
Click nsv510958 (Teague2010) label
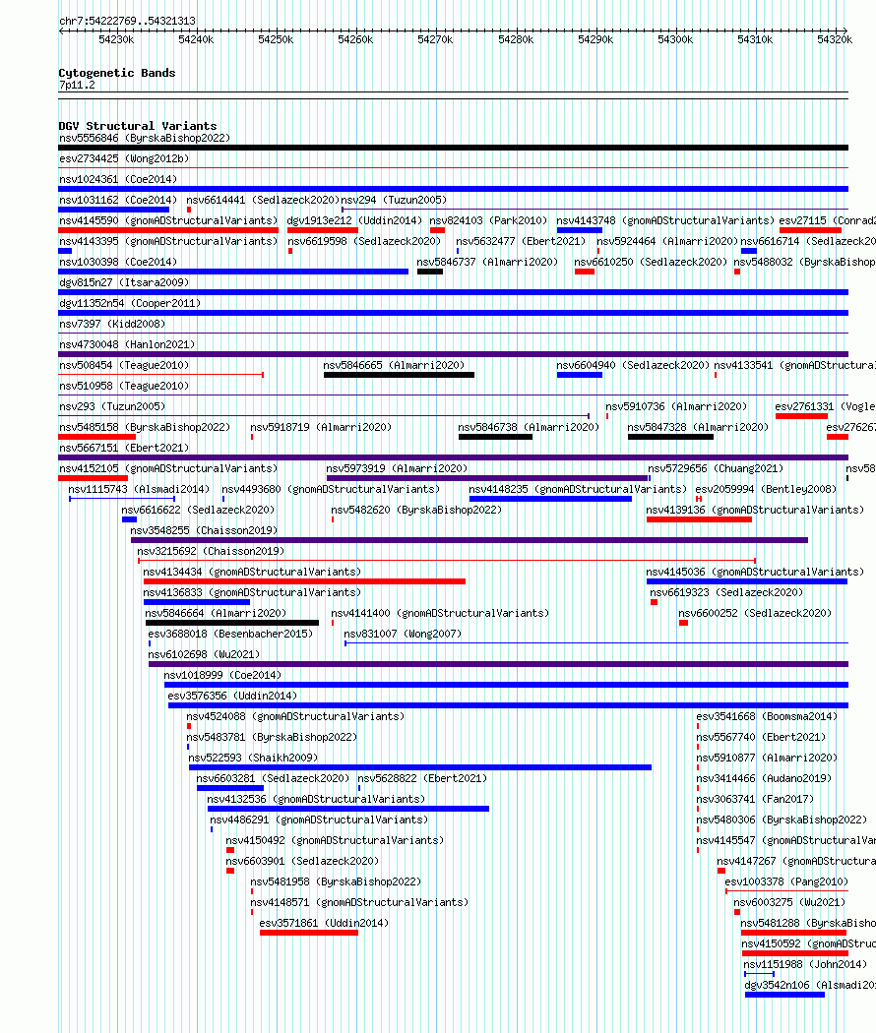point(124,386)
